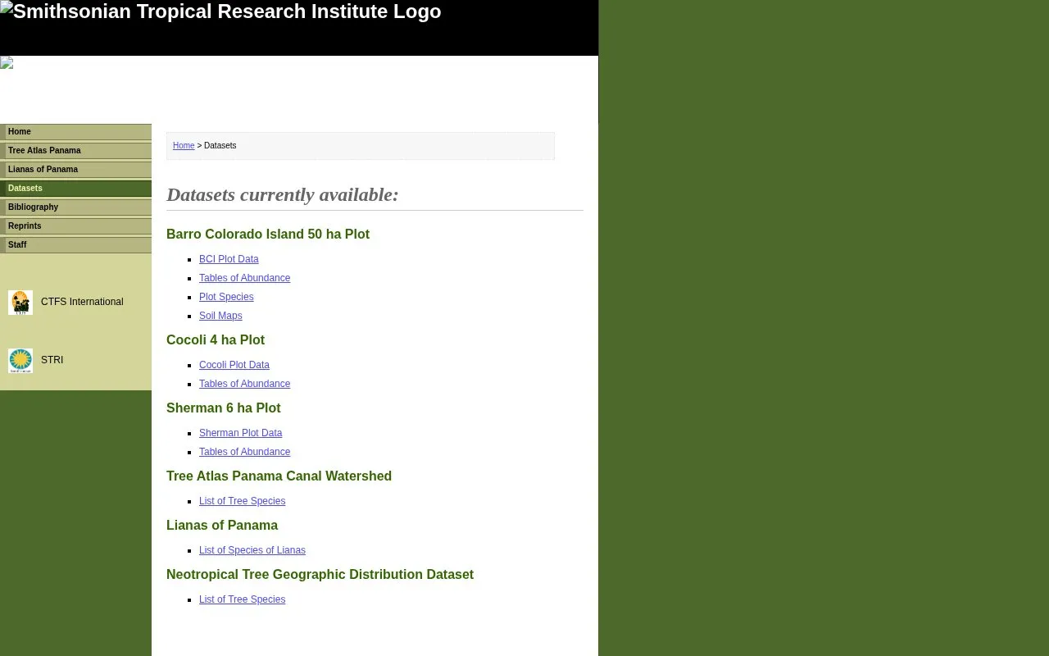Click the Home breadcrumb link
This screenshot has width=1049, height=656.
(184, 146)
